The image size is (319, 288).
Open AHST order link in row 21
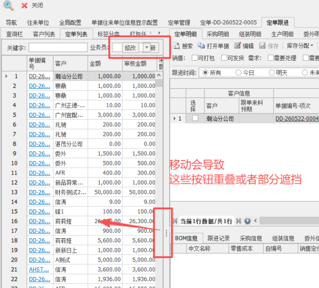39,270
